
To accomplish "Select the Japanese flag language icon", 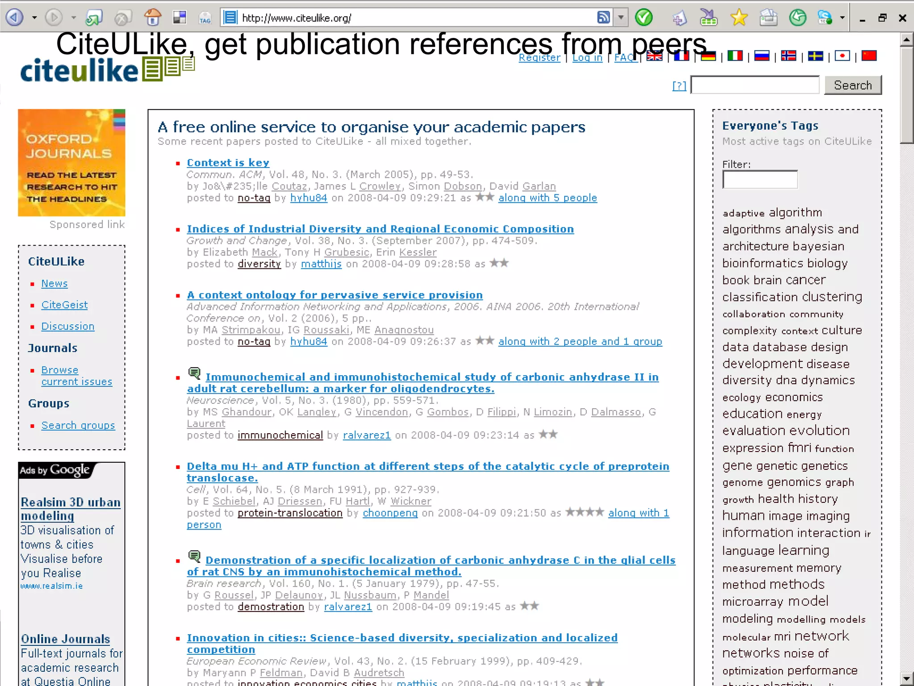I will (x=842, y=56).
